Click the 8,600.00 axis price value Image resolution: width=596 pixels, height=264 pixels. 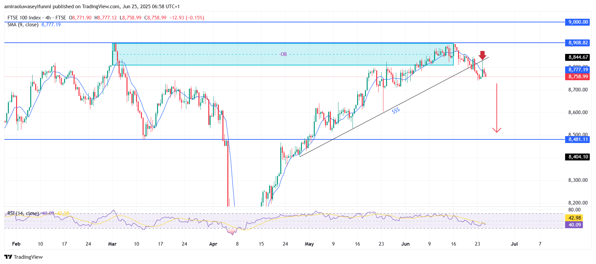(578, 112)
